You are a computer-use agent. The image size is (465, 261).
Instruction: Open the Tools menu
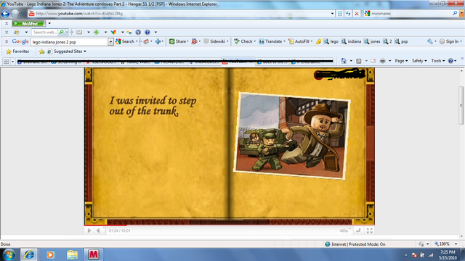click(x=438, y=61)
